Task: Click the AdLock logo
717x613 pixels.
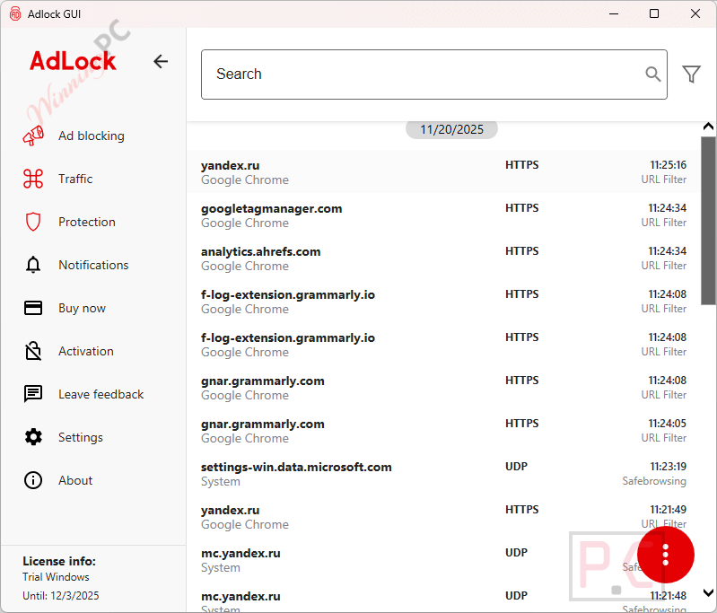Action: tap(73, 61)
